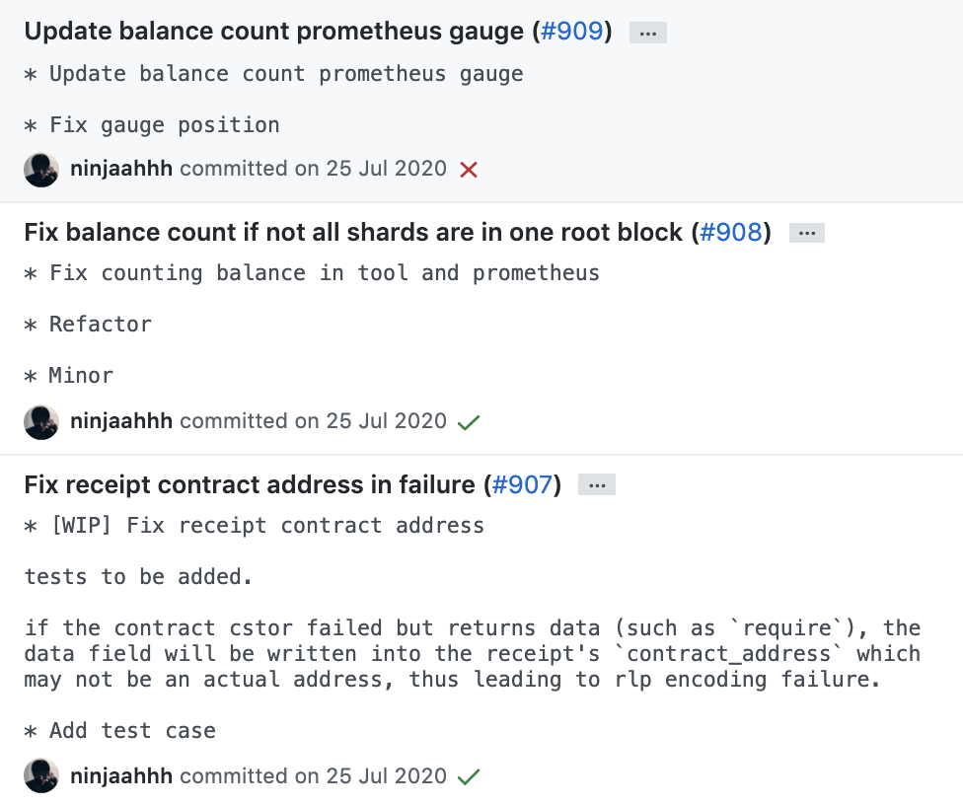Screen dimensions: 963x805
Task: Click ninjaahhh avatar on #907 commit
Action: [41, 776]
